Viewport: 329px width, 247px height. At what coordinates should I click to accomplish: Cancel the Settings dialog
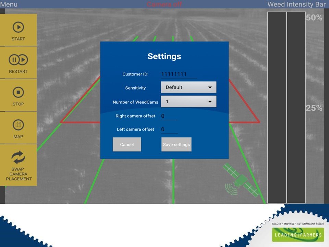[127, 144]
